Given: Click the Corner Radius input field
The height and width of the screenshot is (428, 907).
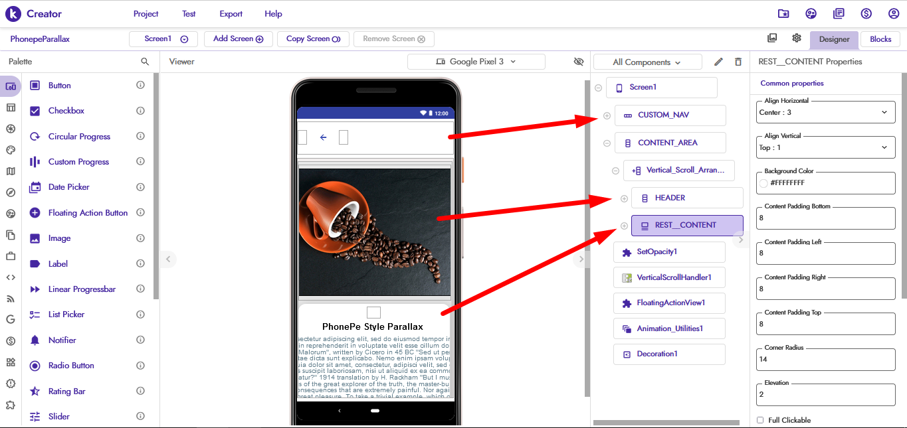Looking at the screenshot, I should point(825,360).
